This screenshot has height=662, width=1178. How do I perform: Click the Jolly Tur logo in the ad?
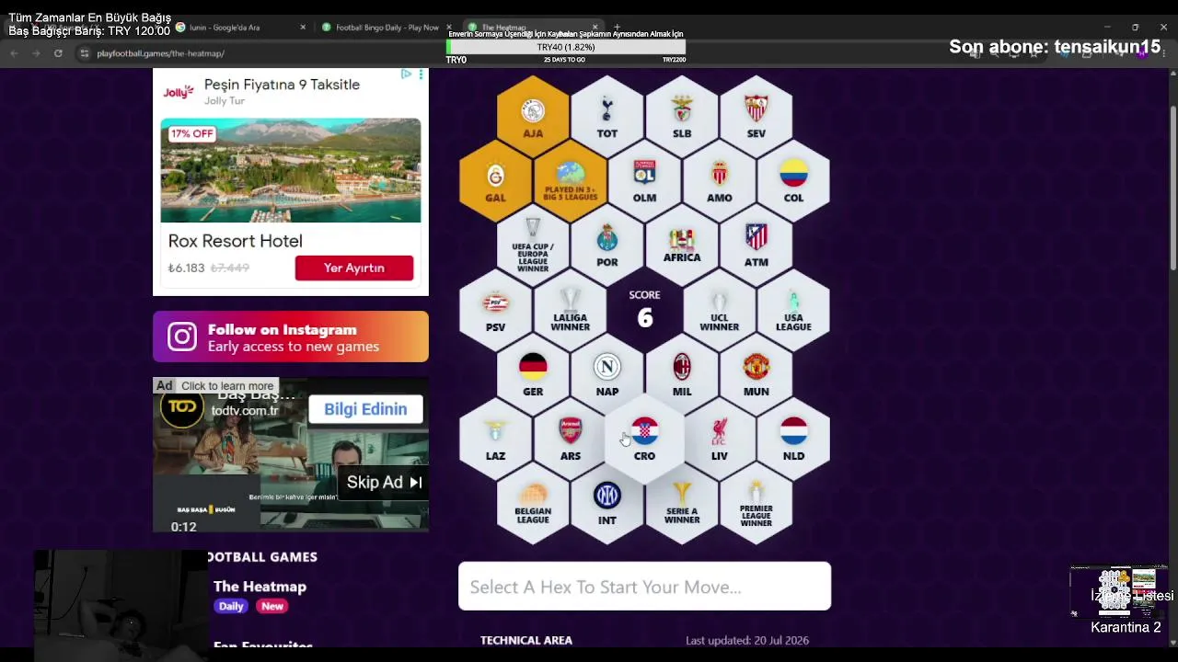tap(179, 91)
